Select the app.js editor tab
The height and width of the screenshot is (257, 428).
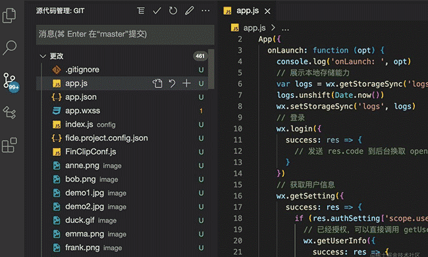247,11
